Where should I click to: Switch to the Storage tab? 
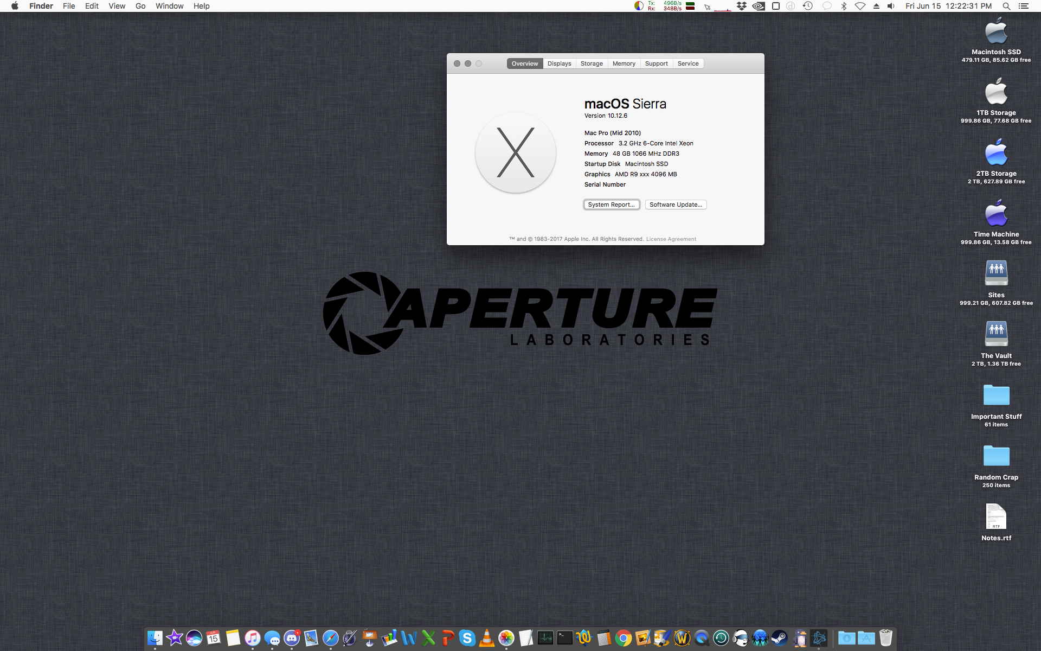click(x=592, y=63)
